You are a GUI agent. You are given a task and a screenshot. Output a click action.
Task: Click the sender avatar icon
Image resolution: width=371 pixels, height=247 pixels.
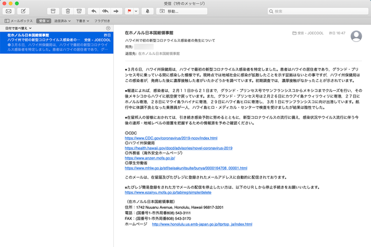coord(356,36)
